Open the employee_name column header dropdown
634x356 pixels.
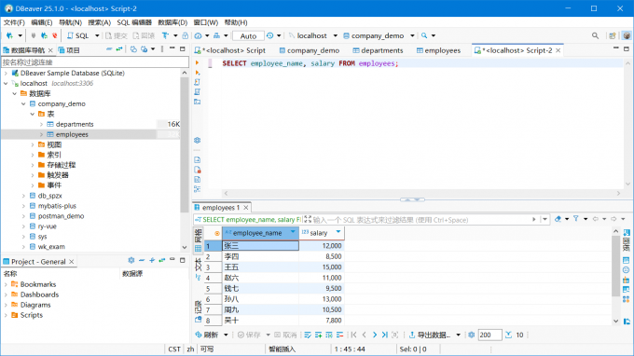click(x=293, y=231)
